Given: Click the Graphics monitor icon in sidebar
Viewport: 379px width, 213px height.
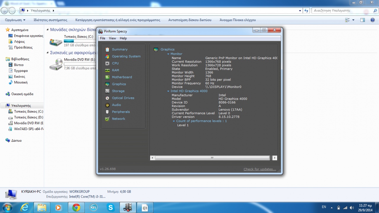Looking at the screenshot, I should [x=107, y=84].
